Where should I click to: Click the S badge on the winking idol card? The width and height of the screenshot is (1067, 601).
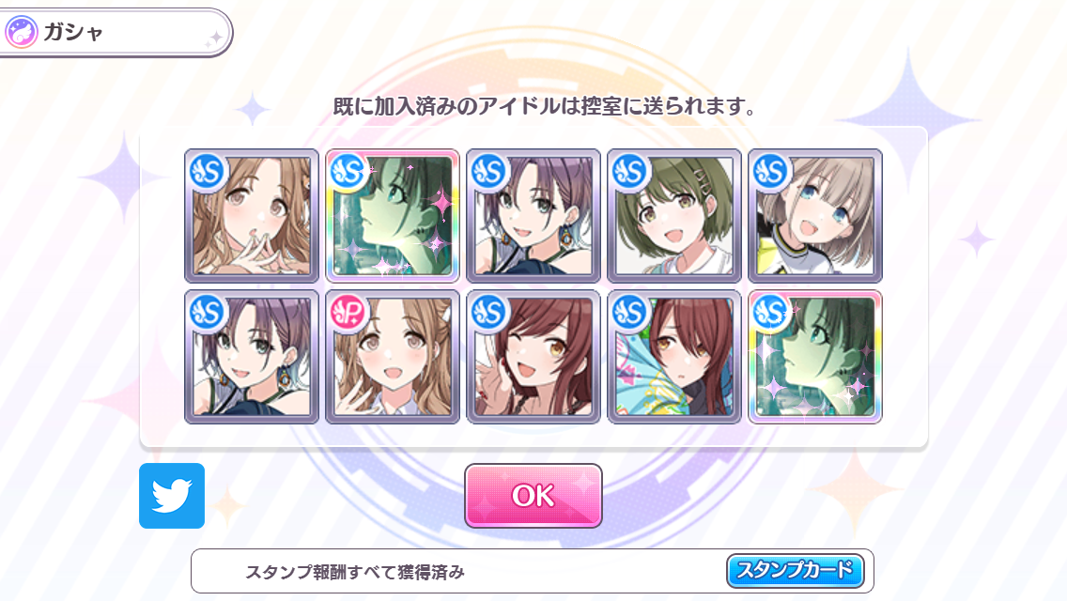click(x=488, y=313)
